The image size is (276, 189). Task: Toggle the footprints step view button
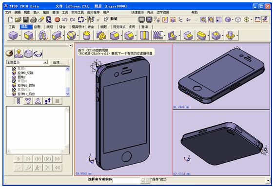click(47, 101)
